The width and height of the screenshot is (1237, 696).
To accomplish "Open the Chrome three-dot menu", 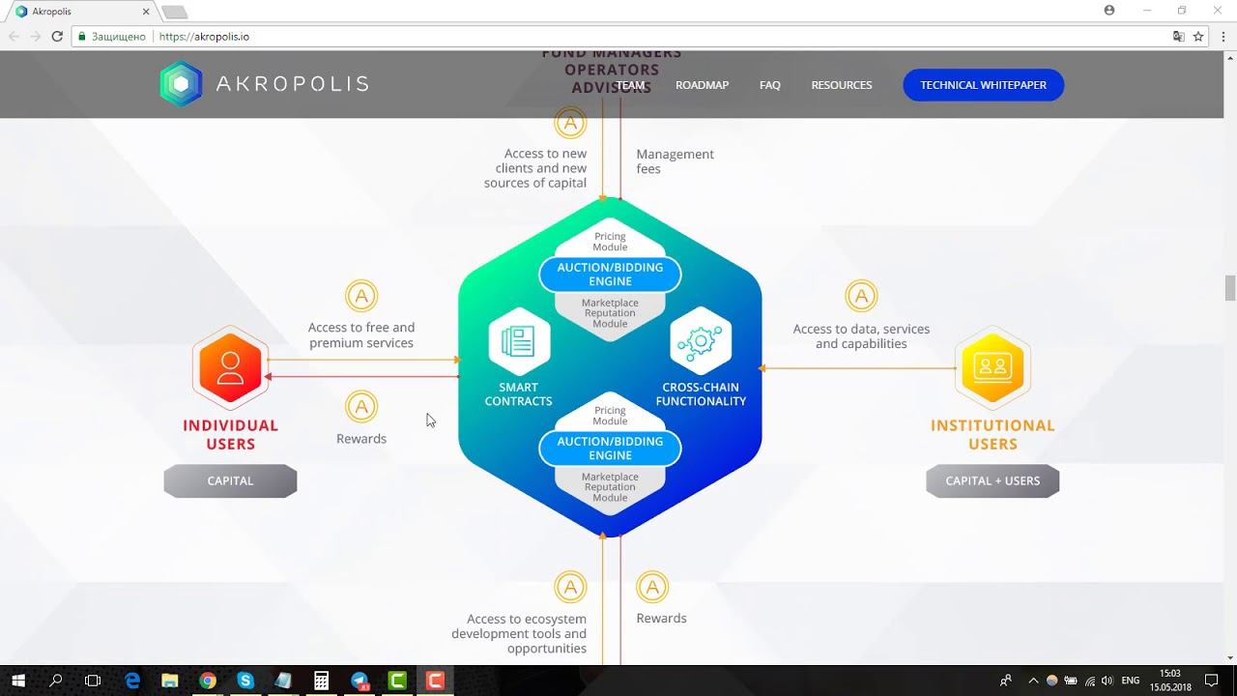I will pos(1223,37).
